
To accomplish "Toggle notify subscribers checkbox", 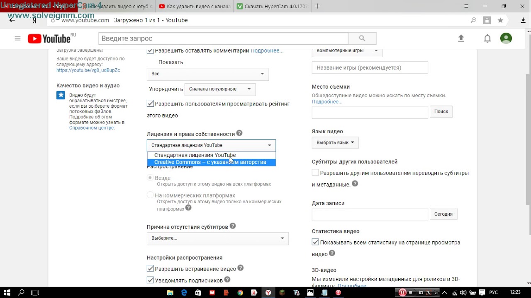I will pos(150,280).
